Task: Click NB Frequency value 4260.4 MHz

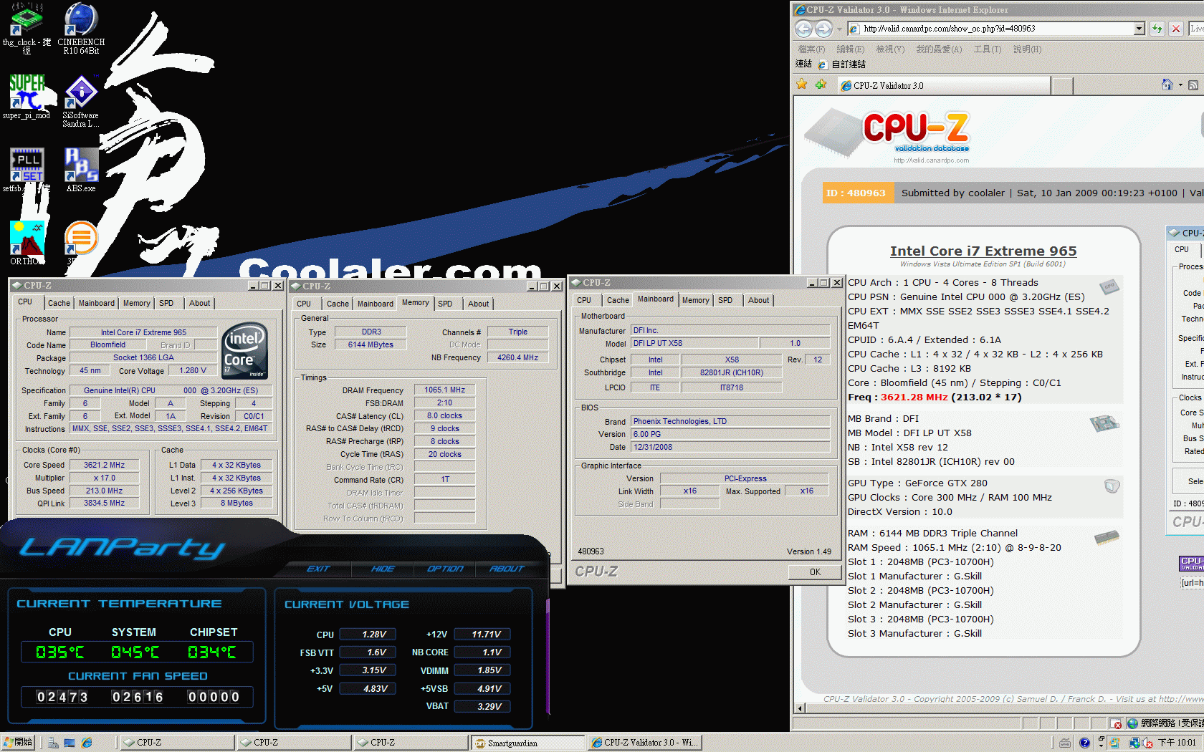Action: pos(517,357)
